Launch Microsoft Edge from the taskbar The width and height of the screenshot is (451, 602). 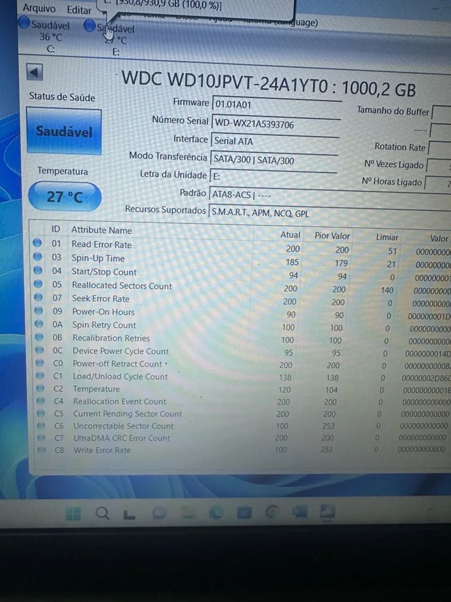(216, 512)
